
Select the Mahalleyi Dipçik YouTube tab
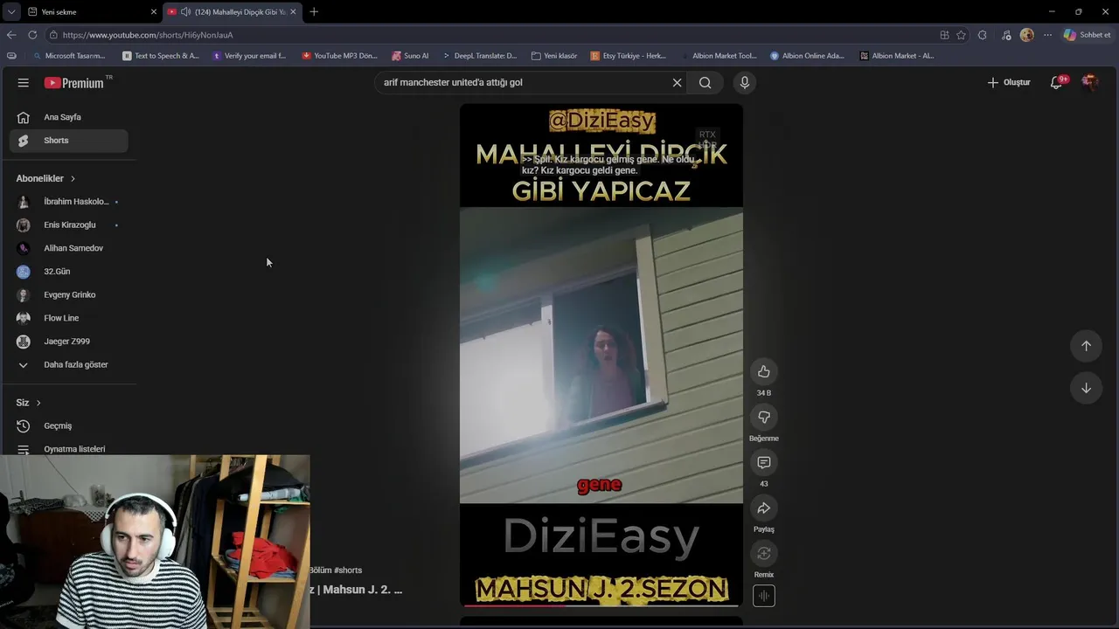pos(231,11)
